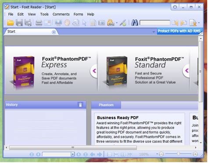Click the horizontal scrollbar thumb
Screen dimensions: 208x163
[x=73, y=148]
